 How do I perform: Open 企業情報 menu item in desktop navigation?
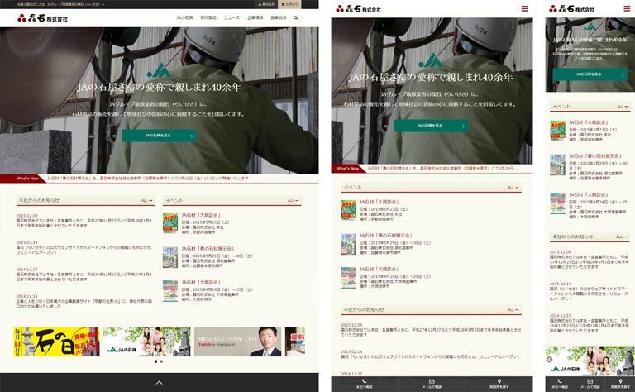tap(255, 18)
